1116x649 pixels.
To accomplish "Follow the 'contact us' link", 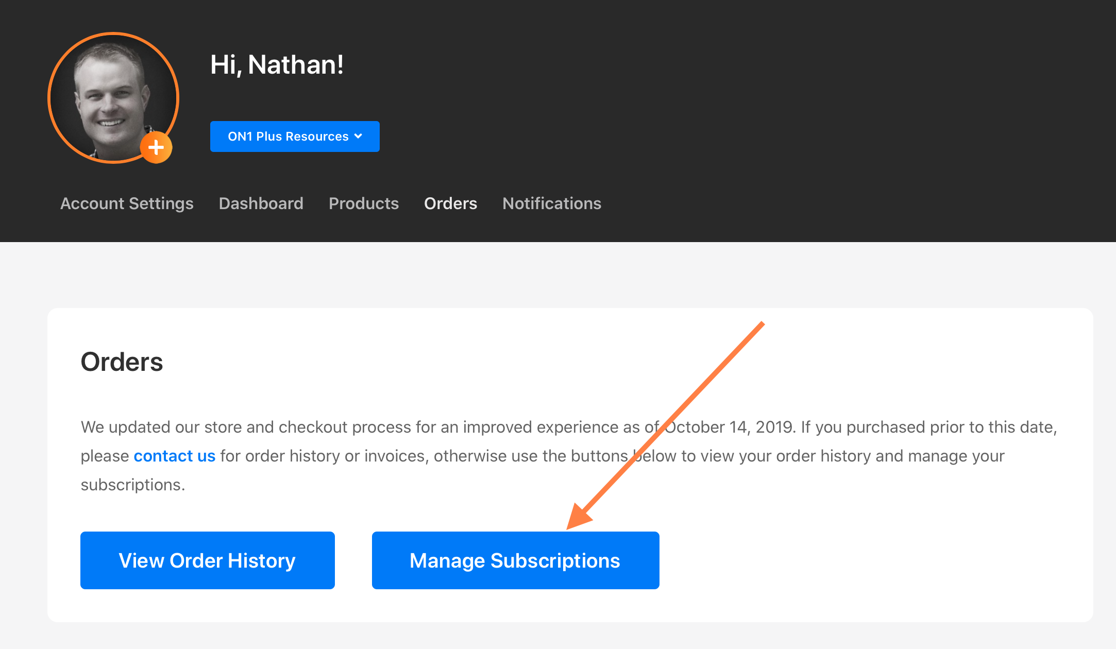I will (x=174, y=456).
